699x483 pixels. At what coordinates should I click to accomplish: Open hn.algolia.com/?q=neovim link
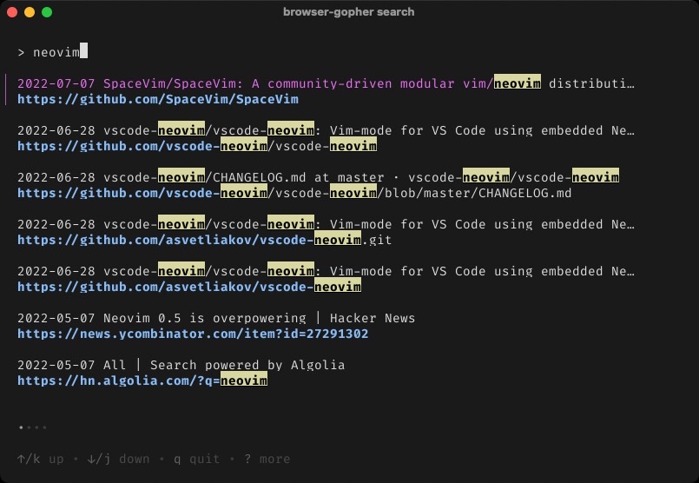click(x=142, y=380)
